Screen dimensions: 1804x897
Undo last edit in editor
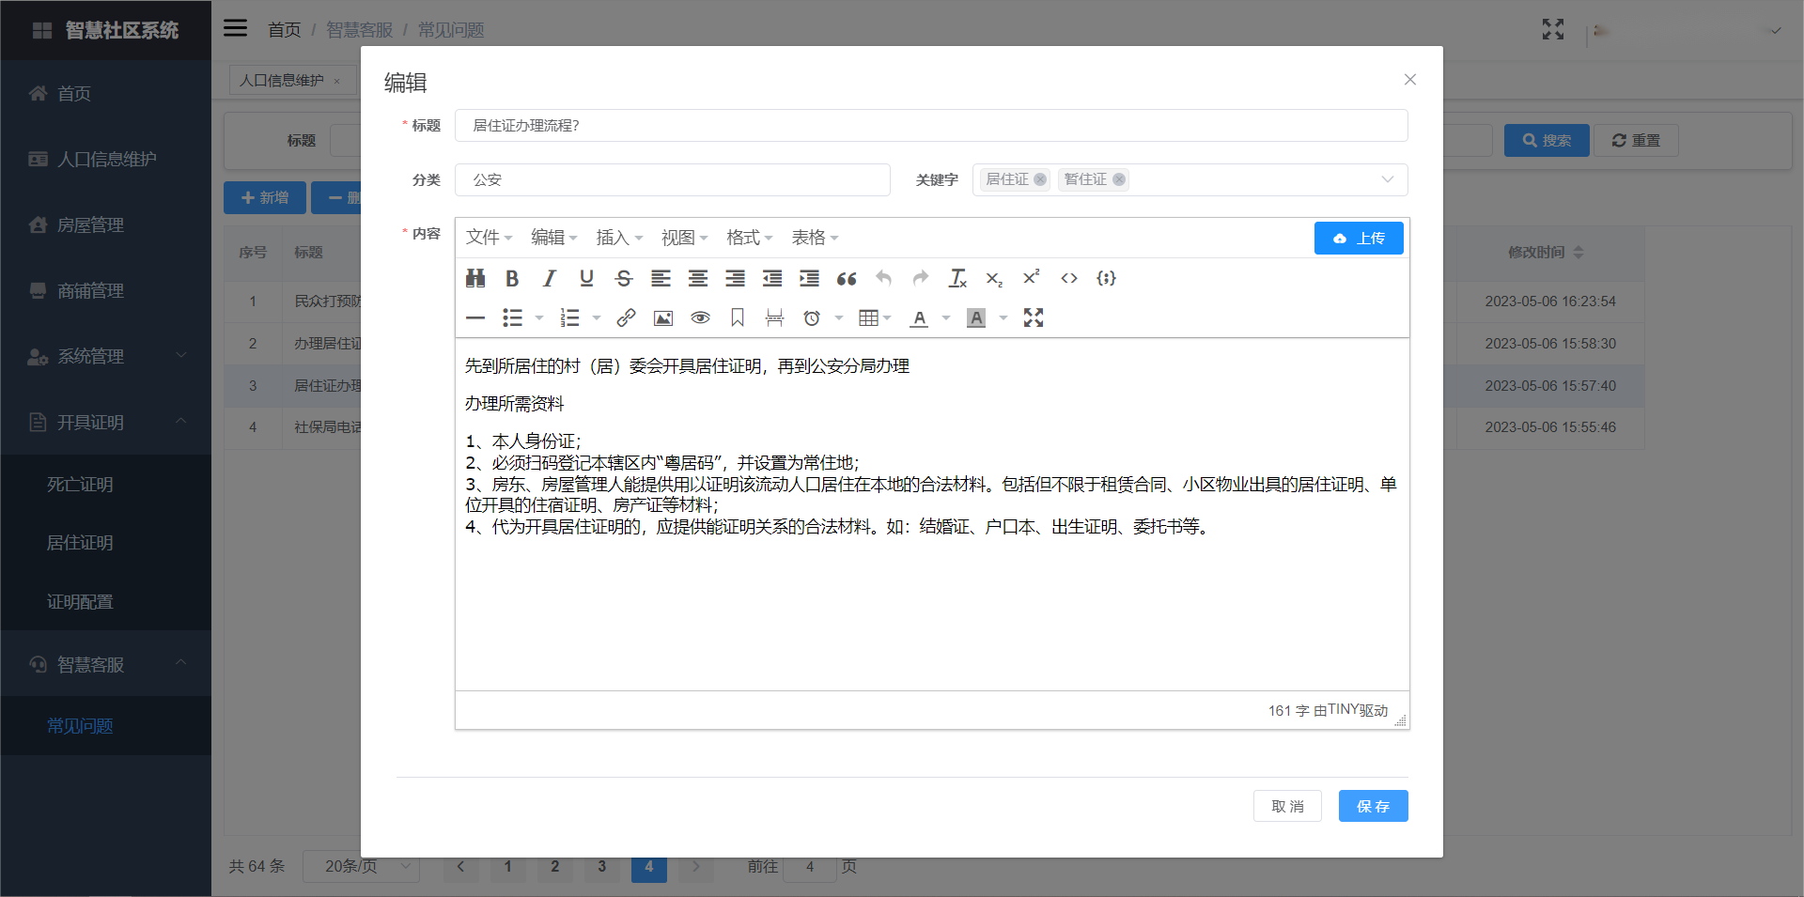coord(883,278)
